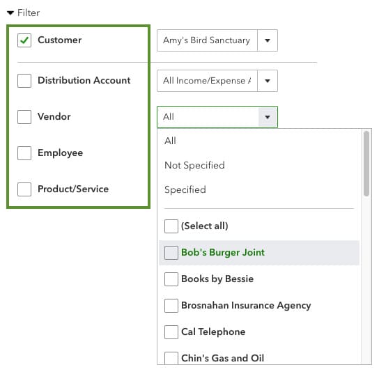Tick the Books by Bessie checkbox
Image resolution: width=379 pixels, height=374 pixels.
click(171, 279)
